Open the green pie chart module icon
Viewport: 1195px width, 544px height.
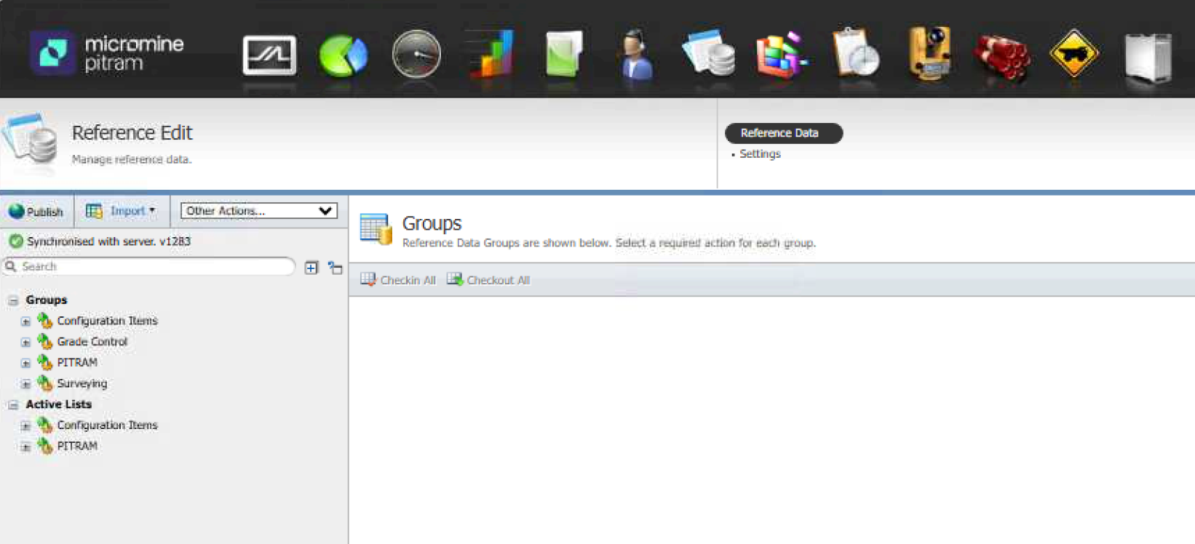coord(343,55)
